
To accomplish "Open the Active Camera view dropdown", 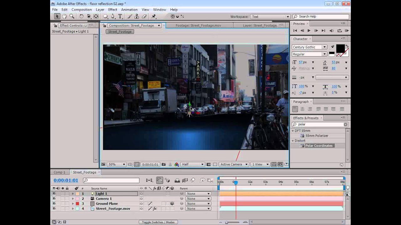I will point(234,164).
